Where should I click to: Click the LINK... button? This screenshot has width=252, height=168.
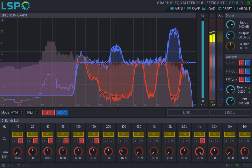187,113
